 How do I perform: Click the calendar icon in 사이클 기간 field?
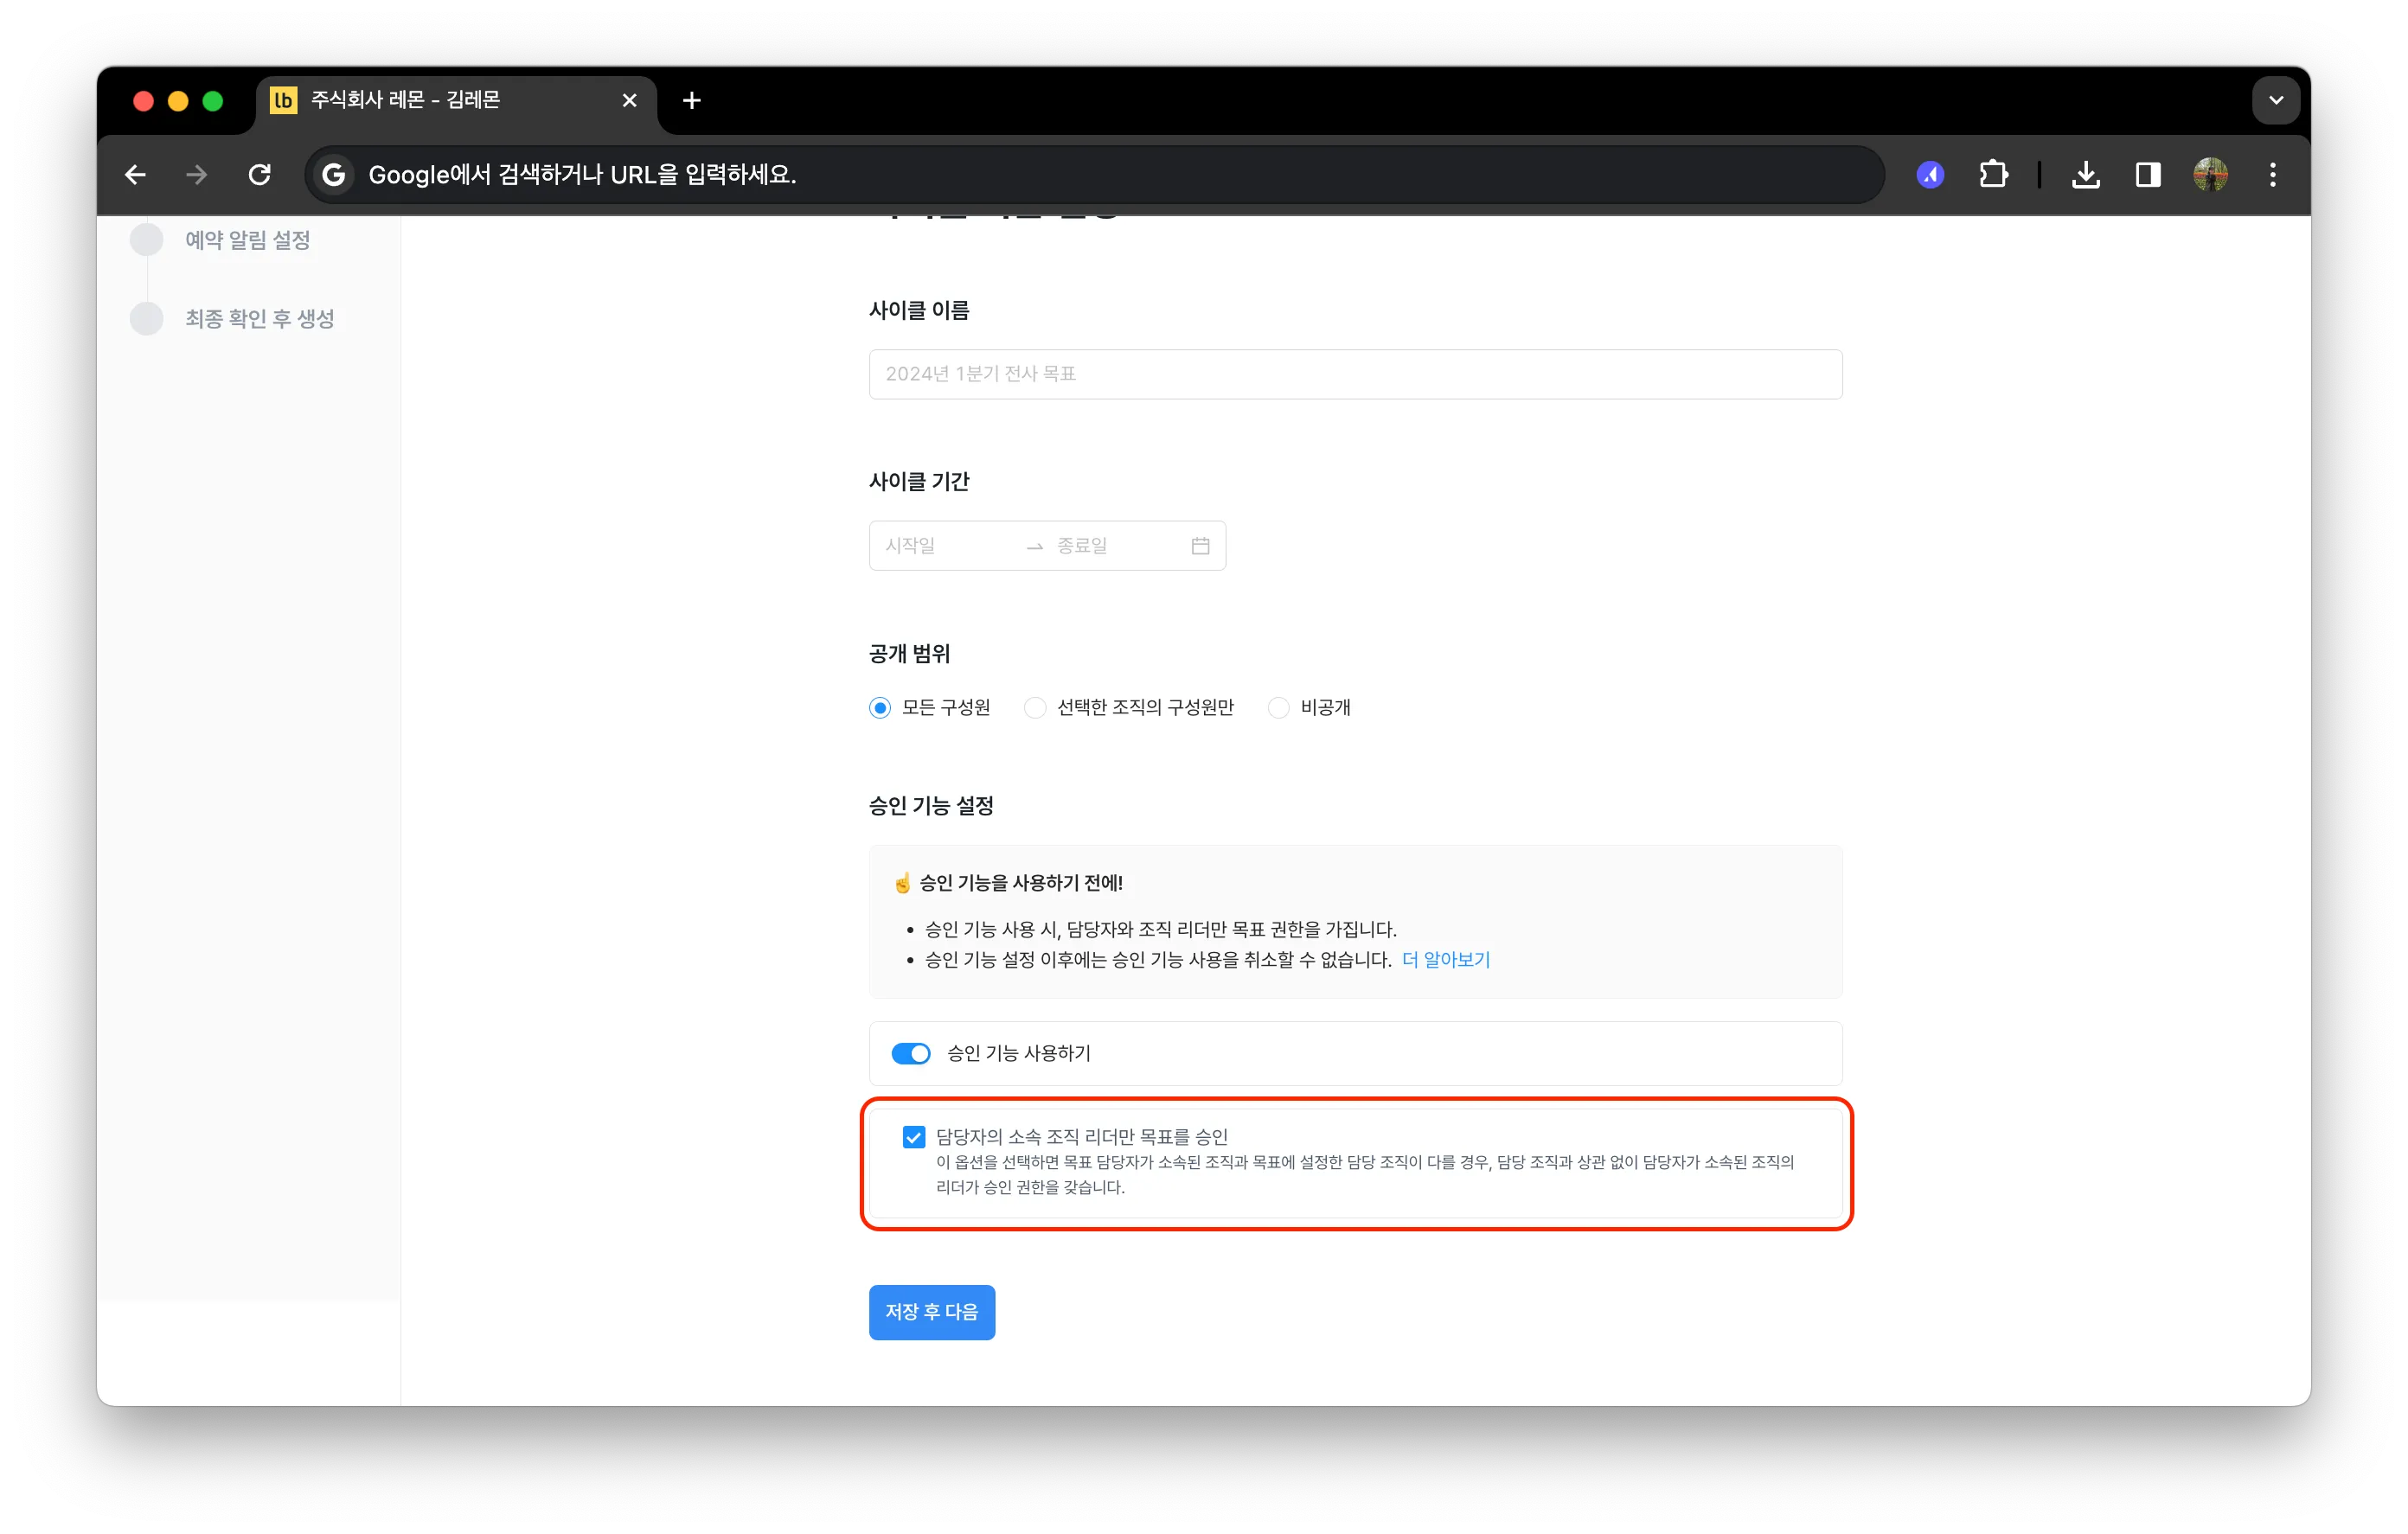coord(1200,545)
